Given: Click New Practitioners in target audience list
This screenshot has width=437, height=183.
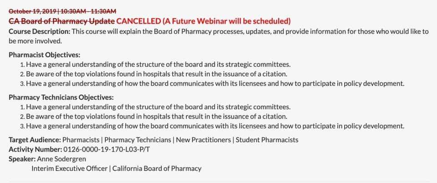Looking at the screenshot, I should (x=203, y=140).
